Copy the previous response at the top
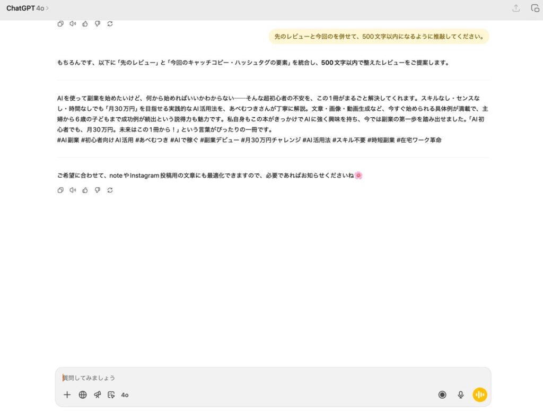The width and height of the screenshot is (543, 411). click(x=60, y=23)
